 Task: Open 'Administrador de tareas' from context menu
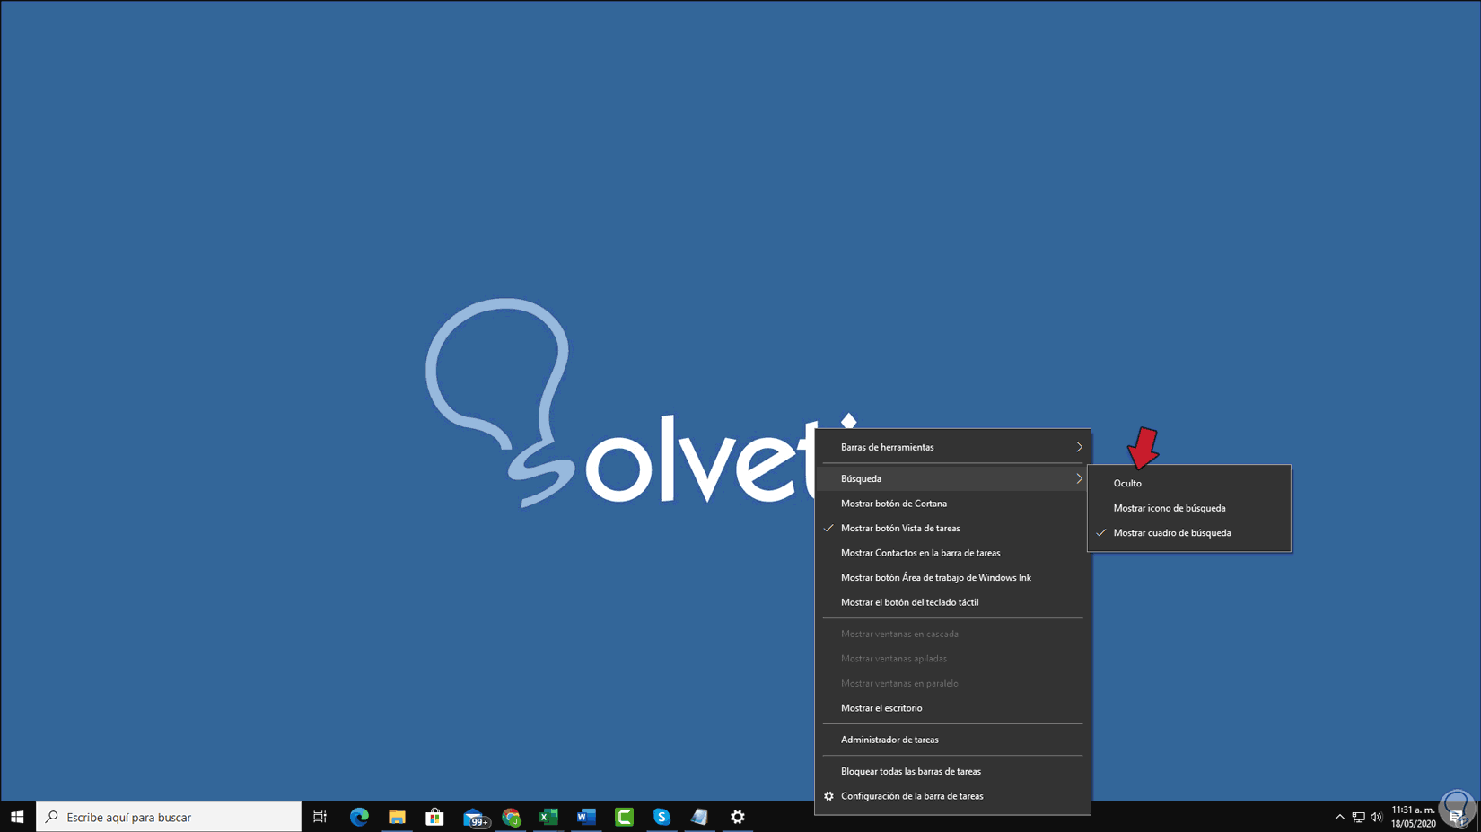[x=952, y=740]
